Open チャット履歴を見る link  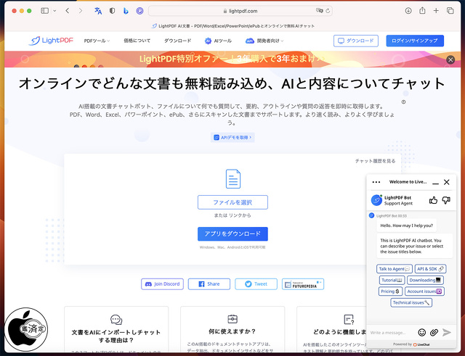click(375, 161)
